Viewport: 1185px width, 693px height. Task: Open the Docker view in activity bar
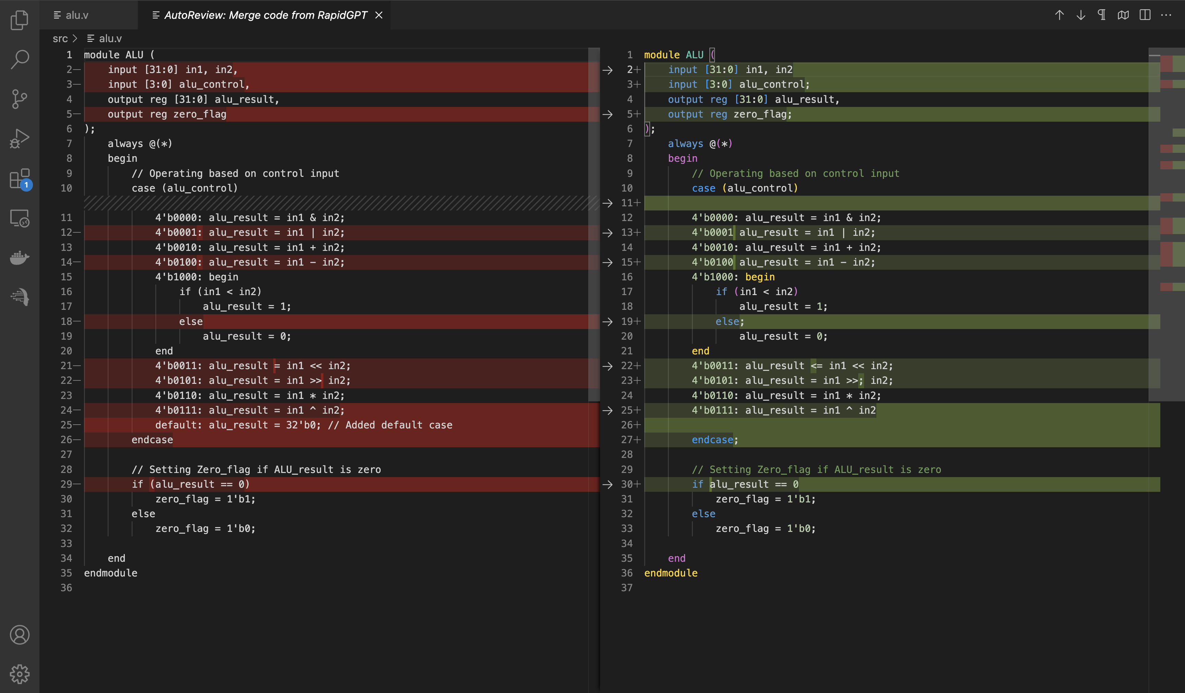19,257
